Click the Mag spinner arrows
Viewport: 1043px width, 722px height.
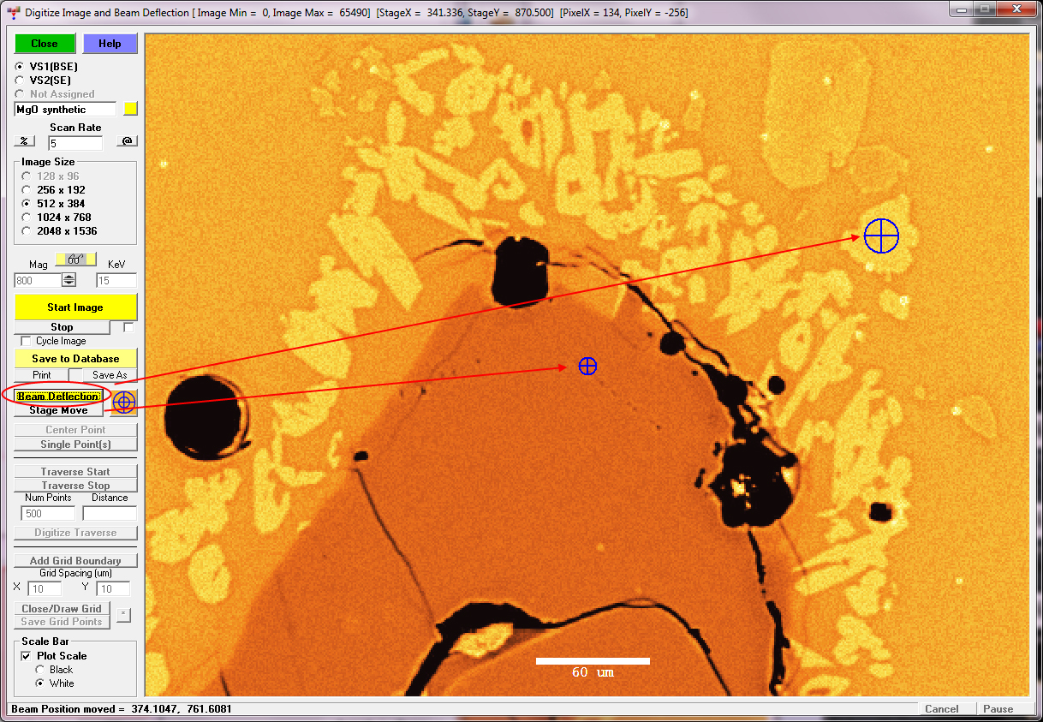pyautogui.click(x=69, y=280)
